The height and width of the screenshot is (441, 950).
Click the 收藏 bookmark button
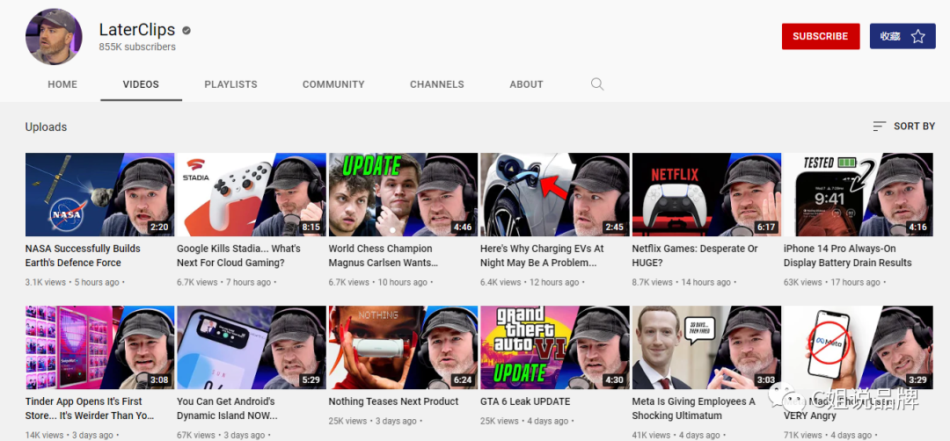coord(902,36)
